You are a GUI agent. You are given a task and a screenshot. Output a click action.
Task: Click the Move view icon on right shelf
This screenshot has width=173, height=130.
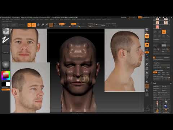pos(147,64)
